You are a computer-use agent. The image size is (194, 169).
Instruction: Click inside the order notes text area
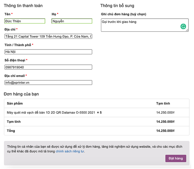(x=141, y=25)
